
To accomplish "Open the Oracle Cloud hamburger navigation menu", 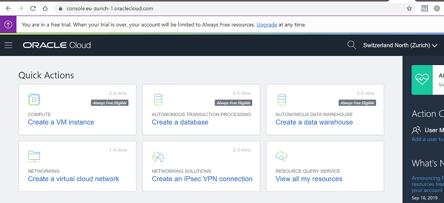I will pos(9,45).
